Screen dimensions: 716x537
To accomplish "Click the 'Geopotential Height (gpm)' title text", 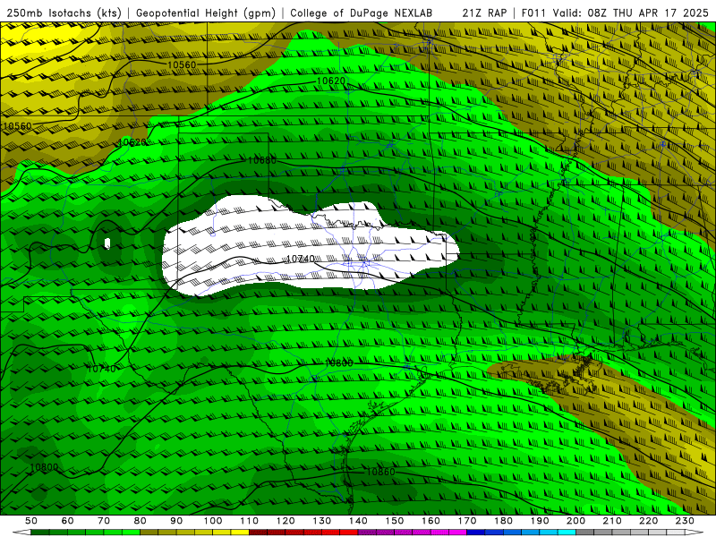I will click(206, 13).
